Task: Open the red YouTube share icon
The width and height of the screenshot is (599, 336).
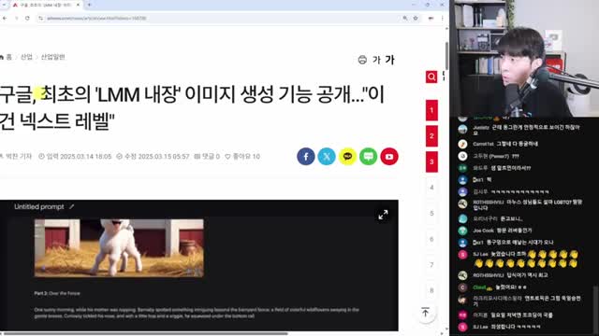Action: point(389,157)
